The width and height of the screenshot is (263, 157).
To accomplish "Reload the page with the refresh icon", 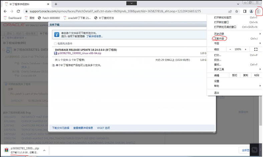I will (18, 11).
